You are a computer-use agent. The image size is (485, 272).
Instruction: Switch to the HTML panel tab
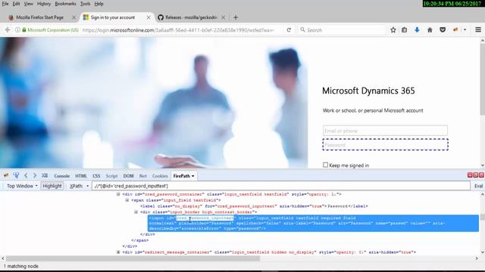coord(81,176)
